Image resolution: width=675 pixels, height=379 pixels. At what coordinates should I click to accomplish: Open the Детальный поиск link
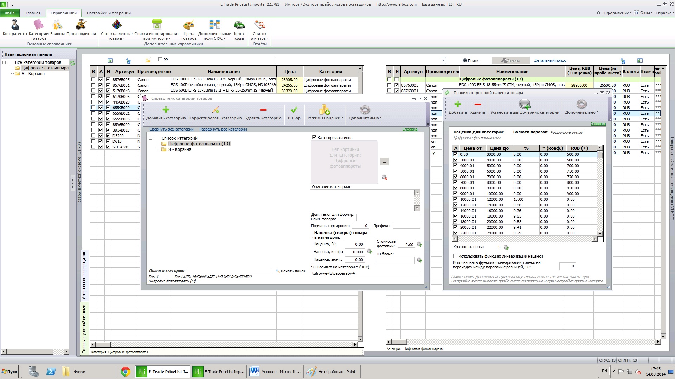[x=550, y=60]
